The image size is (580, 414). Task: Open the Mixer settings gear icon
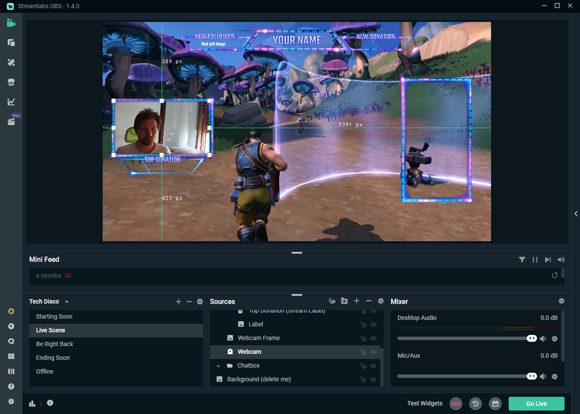(561, 301)
